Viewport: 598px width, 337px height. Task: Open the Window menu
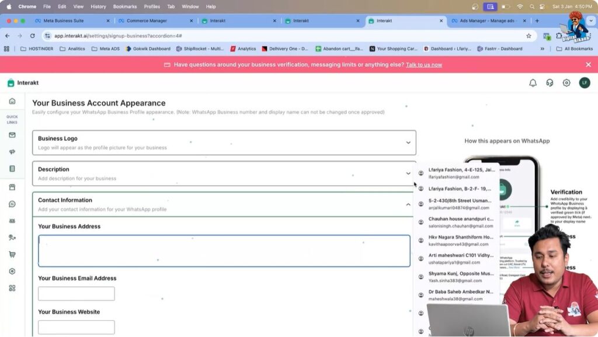(x=190, y=6)
